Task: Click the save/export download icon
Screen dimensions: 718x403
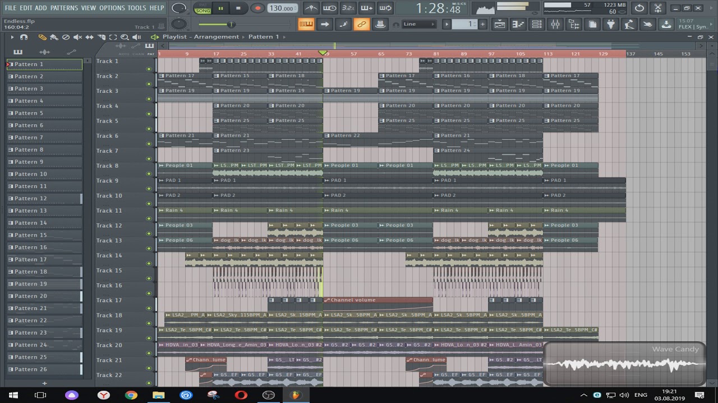Action: point(666,24)
